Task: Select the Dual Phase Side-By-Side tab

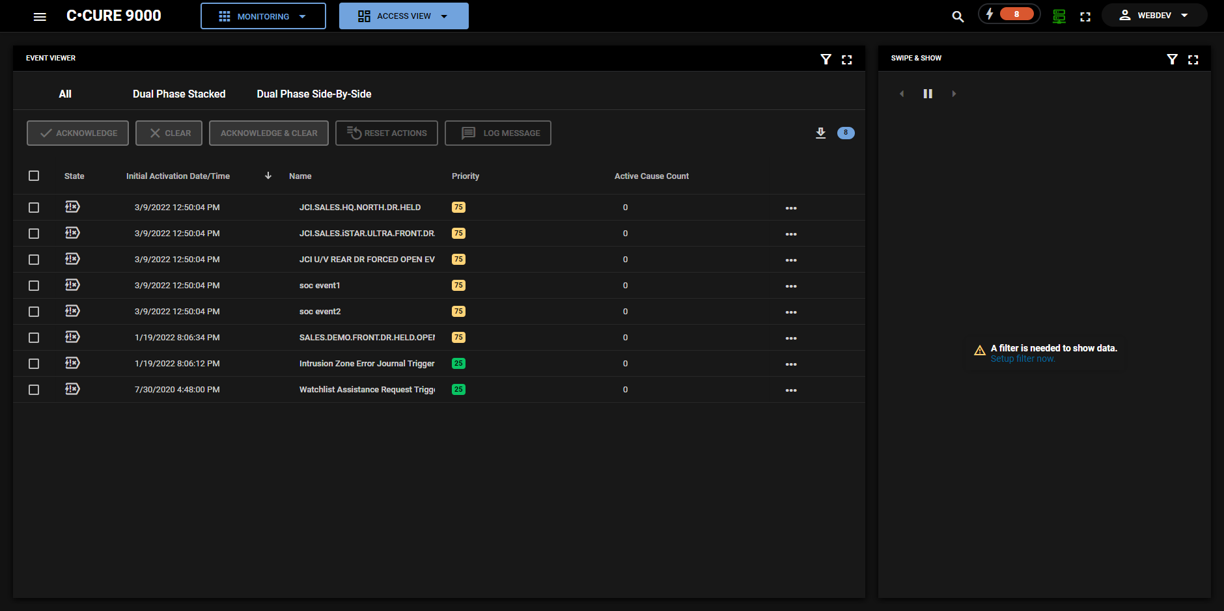Action: pos(314,94)
